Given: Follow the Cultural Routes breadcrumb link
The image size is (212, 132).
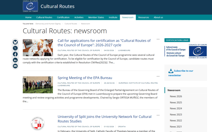Looking at the screenshot, I should coord(71,24).
